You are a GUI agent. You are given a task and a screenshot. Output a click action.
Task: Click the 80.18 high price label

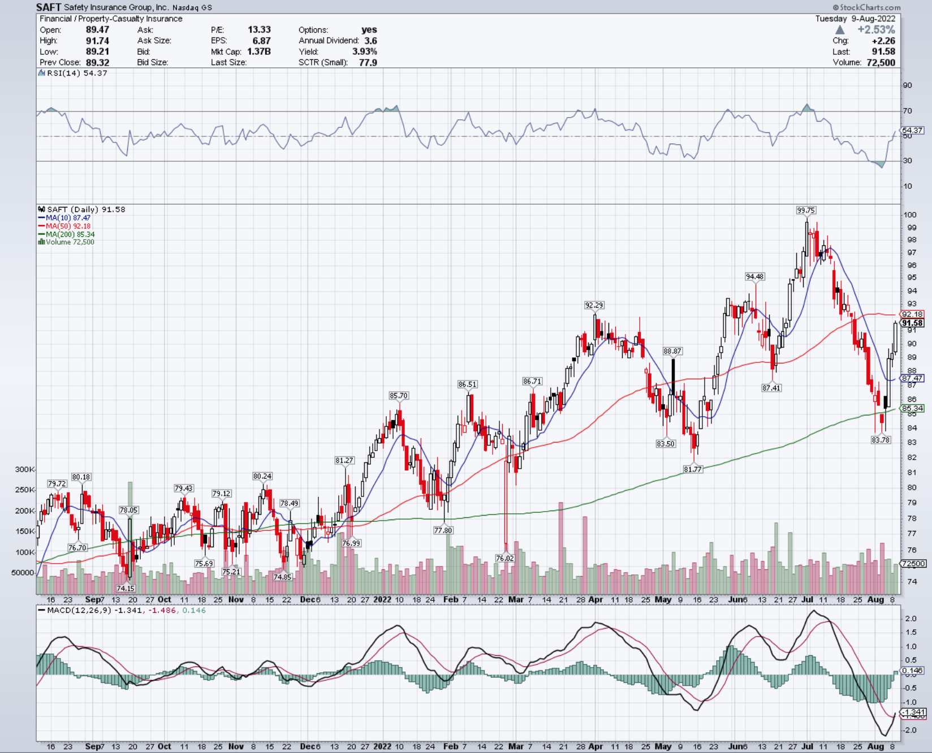pyautogui.click(x=81, y=477)
